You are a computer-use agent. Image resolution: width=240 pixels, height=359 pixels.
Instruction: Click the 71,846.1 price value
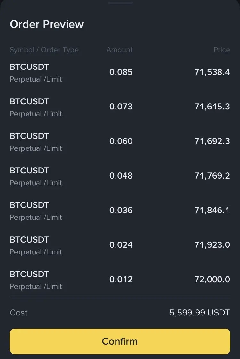point(212,210)
